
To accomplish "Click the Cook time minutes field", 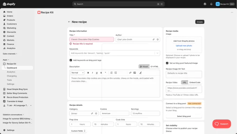I will click(149, 124).
